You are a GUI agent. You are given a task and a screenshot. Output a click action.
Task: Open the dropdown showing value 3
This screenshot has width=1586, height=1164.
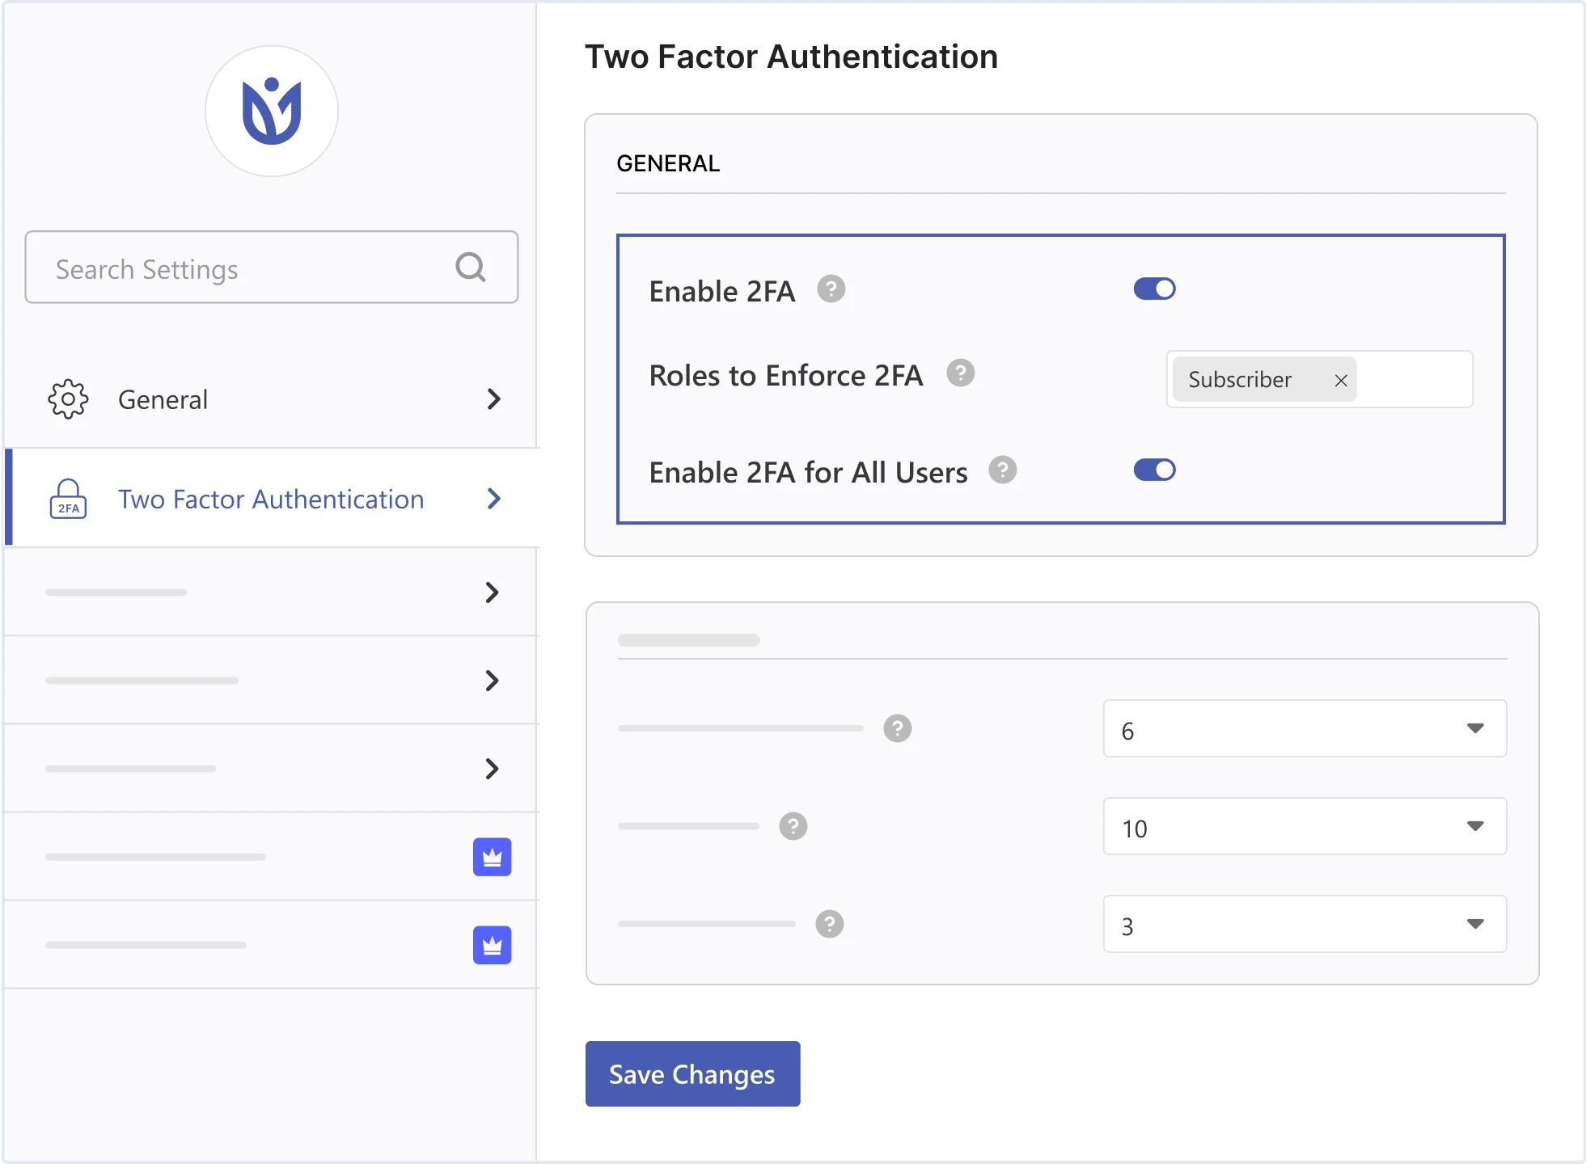click(x=1304, y=924)
